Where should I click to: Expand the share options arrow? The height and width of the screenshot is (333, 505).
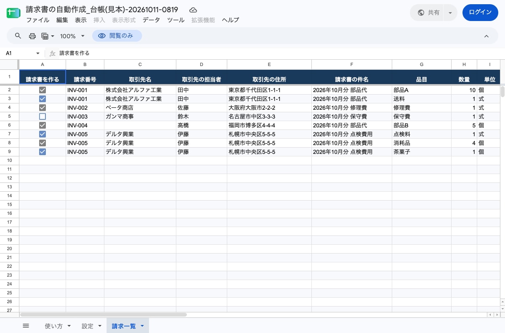click(450, 13)
